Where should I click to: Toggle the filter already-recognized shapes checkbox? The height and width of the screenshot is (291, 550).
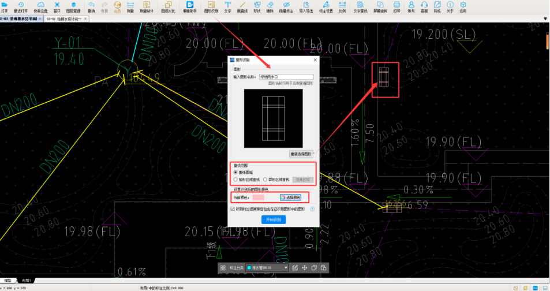click(x=233, y=209)
